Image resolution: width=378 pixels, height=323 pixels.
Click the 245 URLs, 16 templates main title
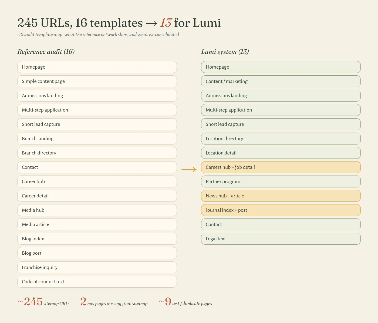click(x=119, y=23)
